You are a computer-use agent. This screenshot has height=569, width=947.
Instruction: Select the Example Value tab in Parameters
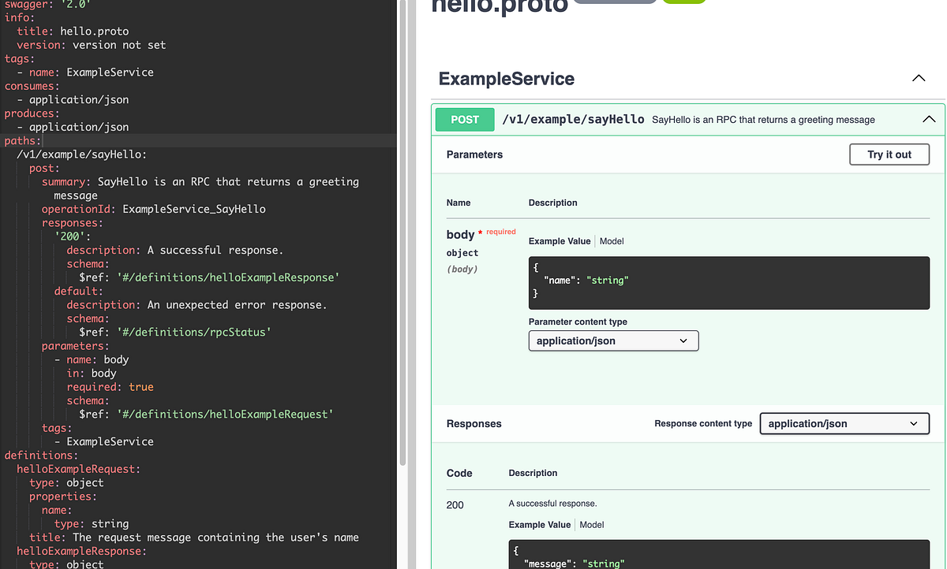click(560, 240)
